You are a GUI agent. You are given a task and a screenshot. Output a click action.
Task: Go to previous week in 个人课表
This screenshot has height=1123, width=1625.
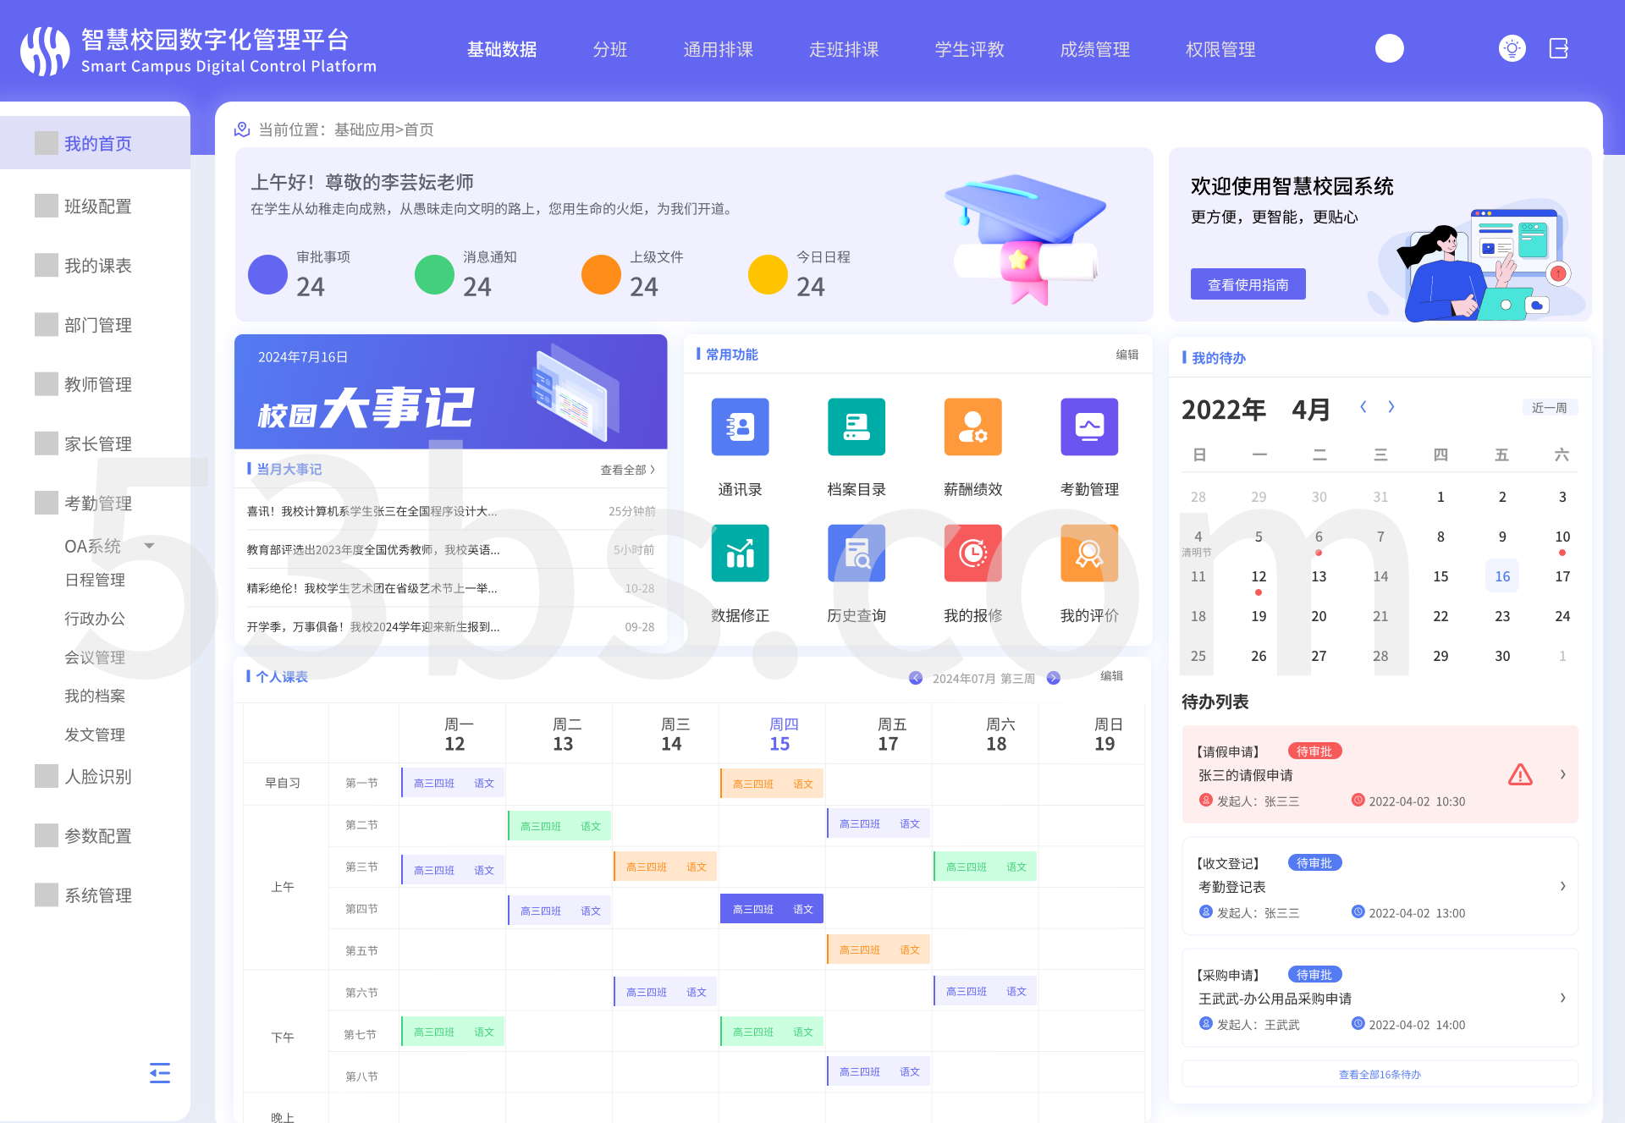pos(916,678)
